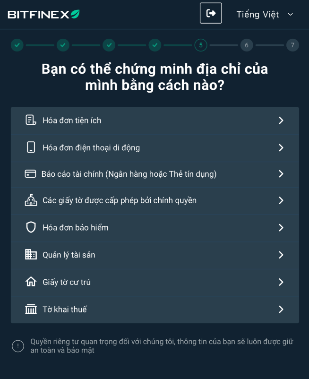Click the credit card statement icon

[x=30, y=174]
